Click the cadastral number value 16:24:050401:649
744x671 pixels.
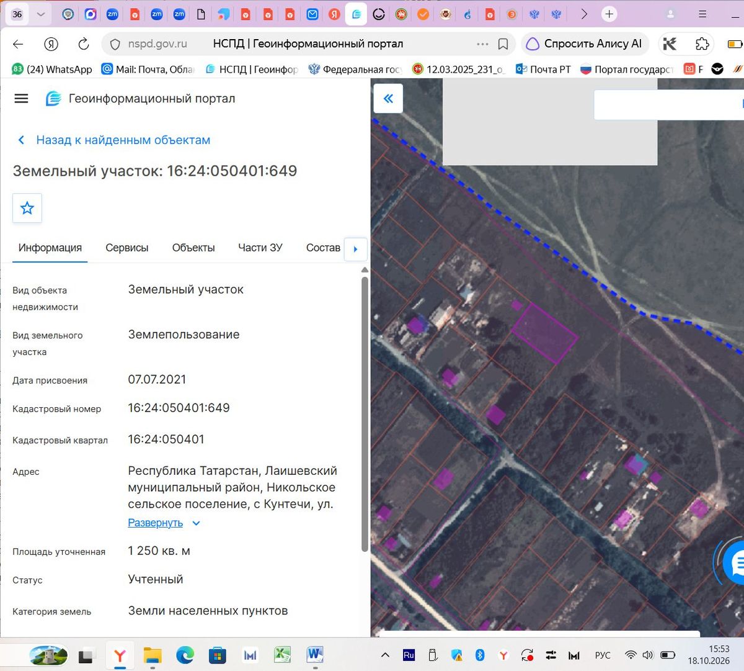click(179, 408)
